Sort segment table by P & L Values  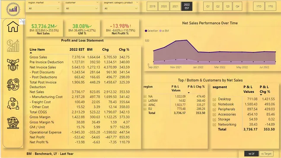coord(249,89)
